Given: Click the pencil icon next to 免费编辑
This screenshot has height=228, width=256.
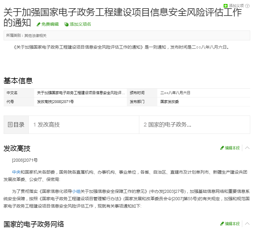Looking at the screenshot, I should [x=39, y=24].
